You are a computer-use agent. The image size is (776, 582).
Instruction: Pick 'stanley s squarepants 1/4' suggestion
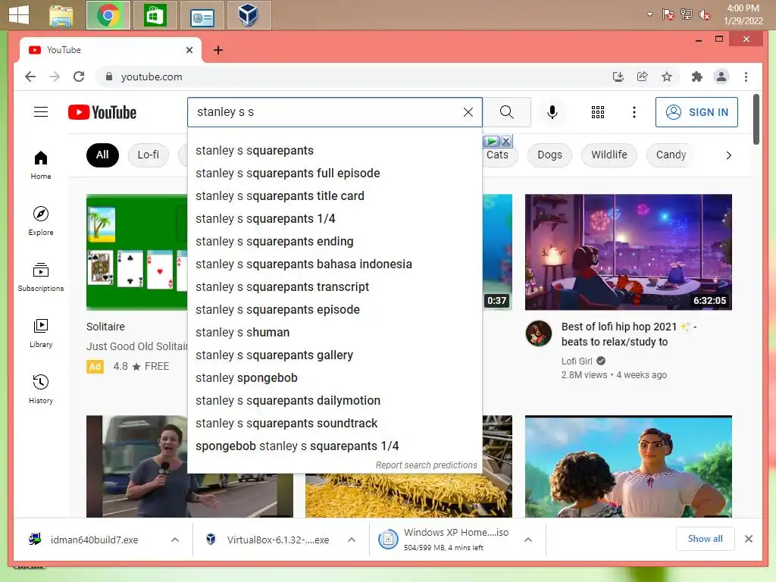click(x=334, y=219)
